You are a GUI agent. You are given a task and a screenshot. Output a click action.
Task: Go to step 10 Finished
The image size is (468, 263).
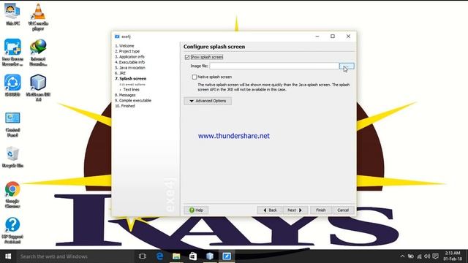coord(125,106)
